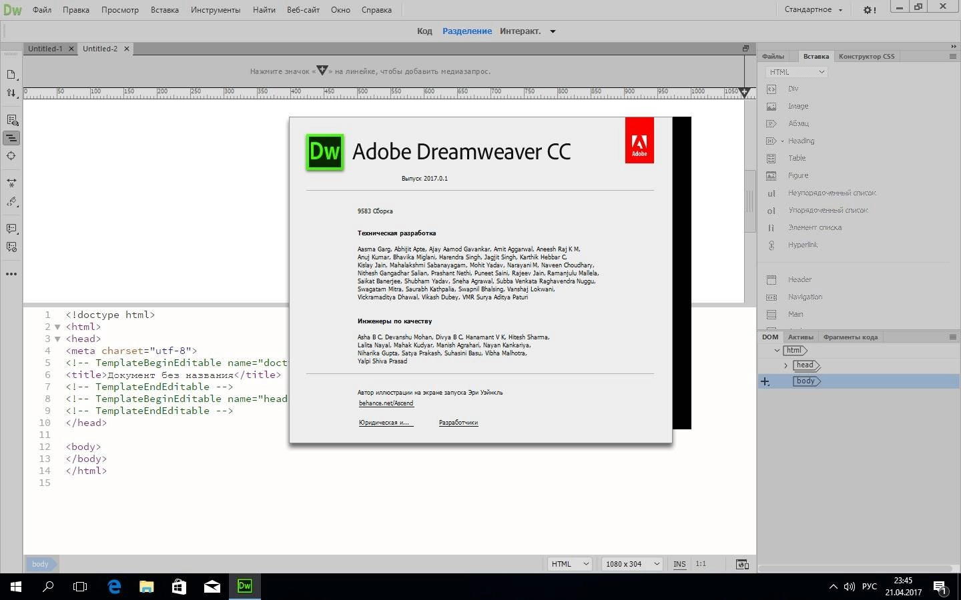Open Юридическая и... link in About dialog
This screenshot has height=600, width=961.
(x=384, y=423)
